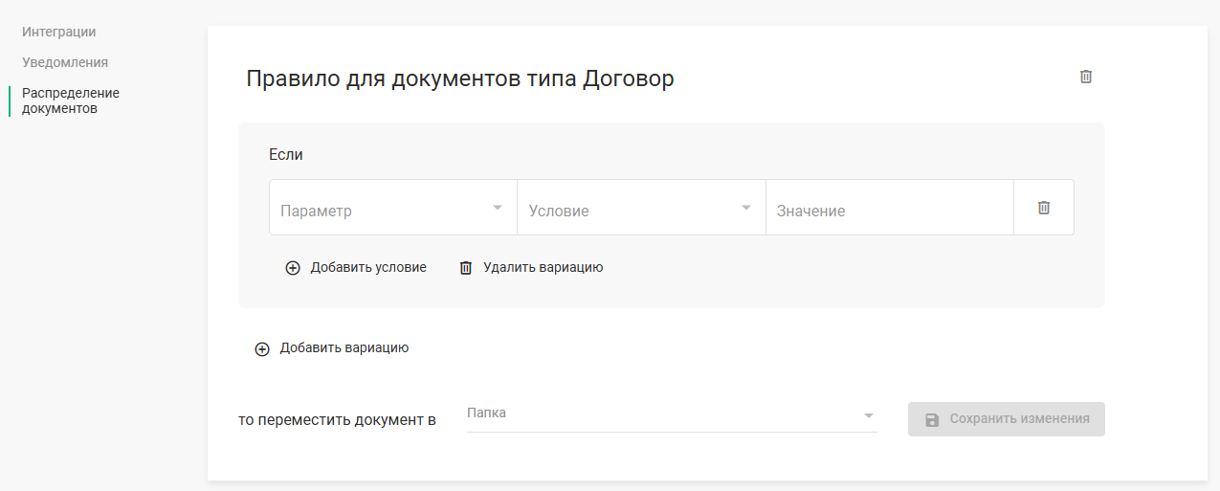Open the Параметр dropdown

[x=393, y=208]
